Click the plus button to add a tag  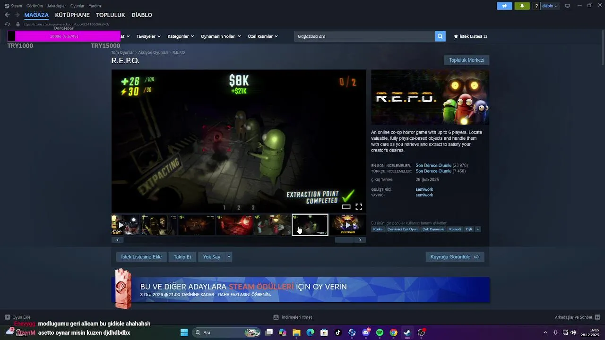(478, 229)
